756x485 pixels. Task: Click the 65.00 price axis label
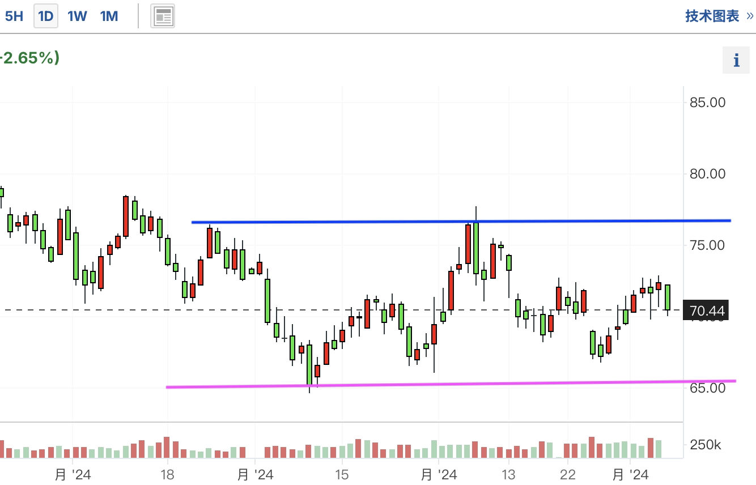[x=707, y=388]
